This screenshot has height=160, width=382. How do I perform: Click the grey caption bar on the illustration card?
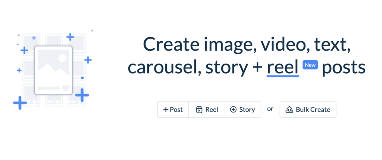tap(48, 88)
